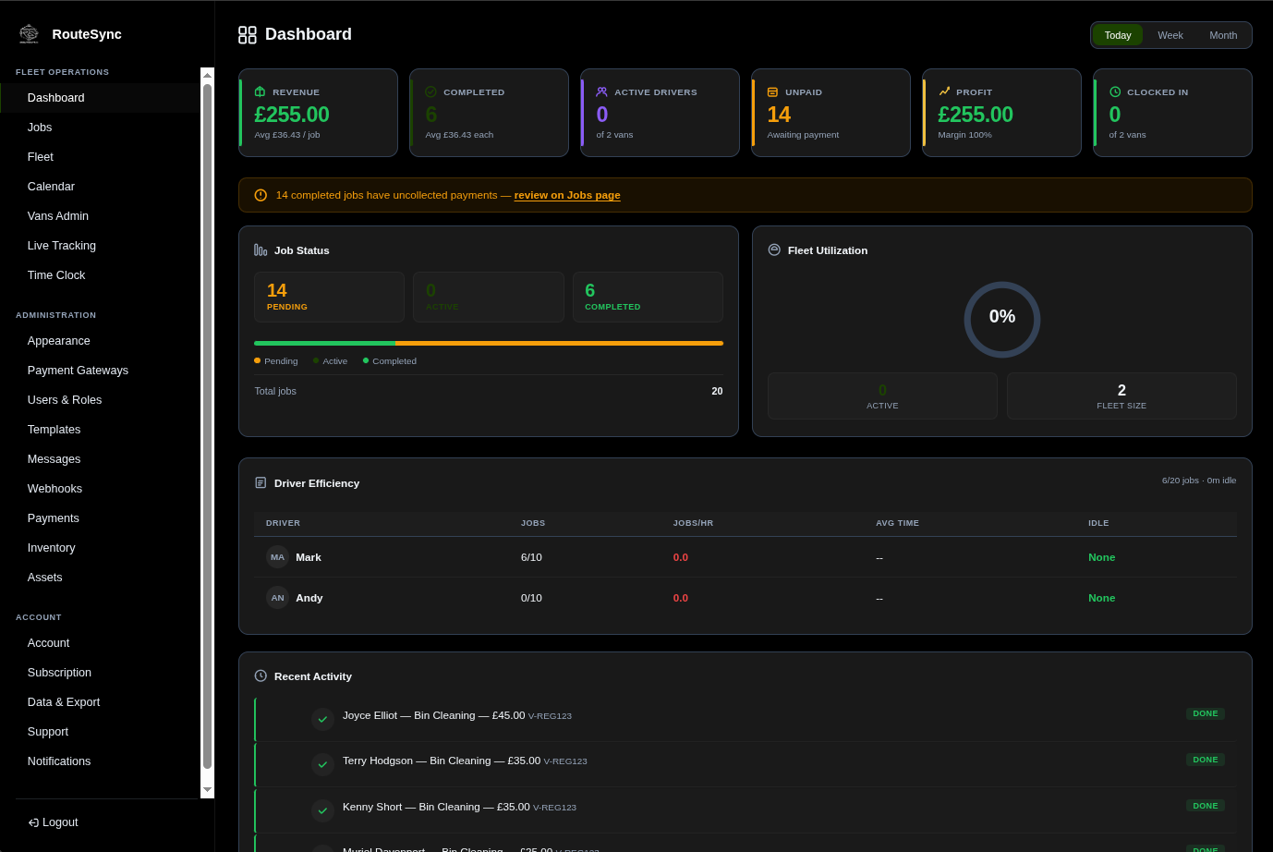1273x852 pixels.
Task: Open Vans Admin page
Action: click(x=100, y=216)
